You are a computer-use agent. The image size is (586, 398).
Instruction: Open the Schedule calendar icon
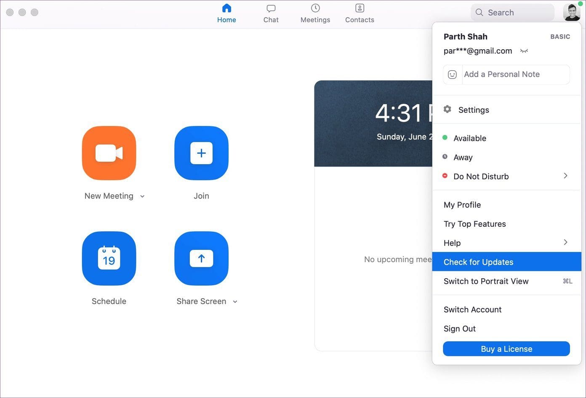tap(109, 258)
